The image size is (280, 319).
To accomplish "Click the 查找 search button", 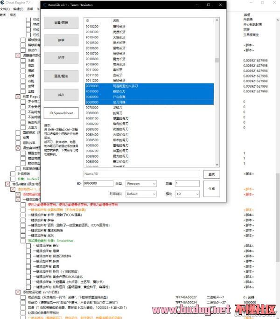I will tap(211, 174).
